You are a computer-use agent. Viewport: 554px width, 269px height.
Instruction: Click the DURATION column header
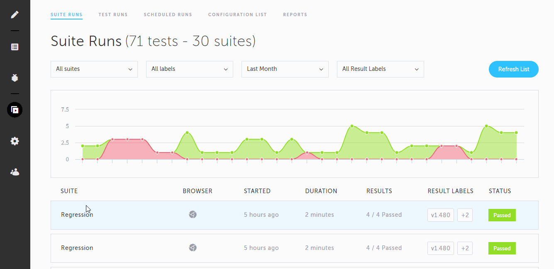tap(321, 191)
